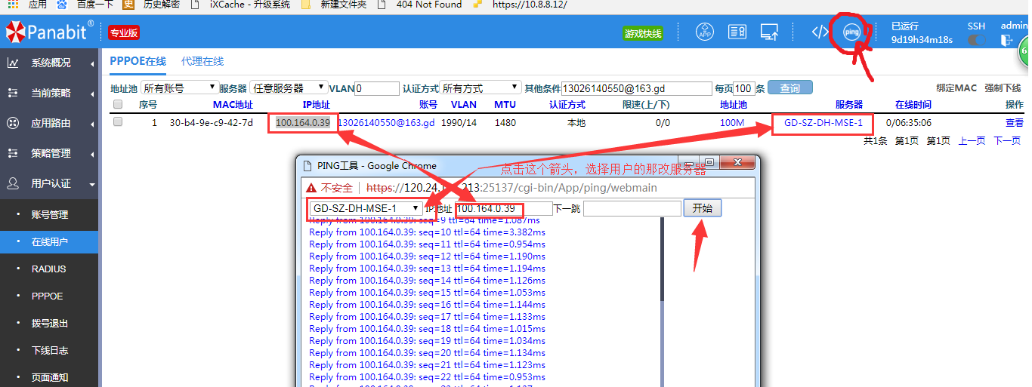Select 账号管理 in the sidebar
This screenshot has height=387, width=1032.
(50, 215)
